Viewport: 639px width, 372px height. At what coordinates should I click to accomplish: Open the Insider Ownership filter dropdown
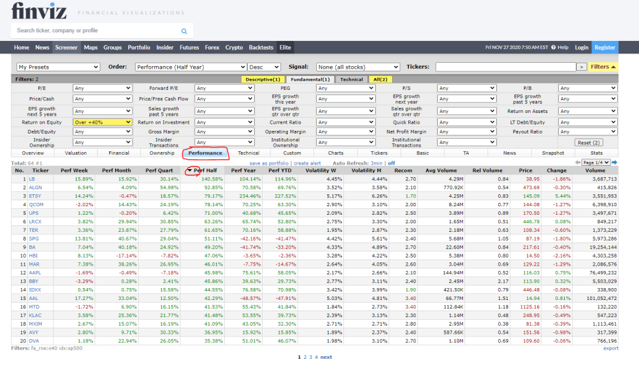point(103,143)
